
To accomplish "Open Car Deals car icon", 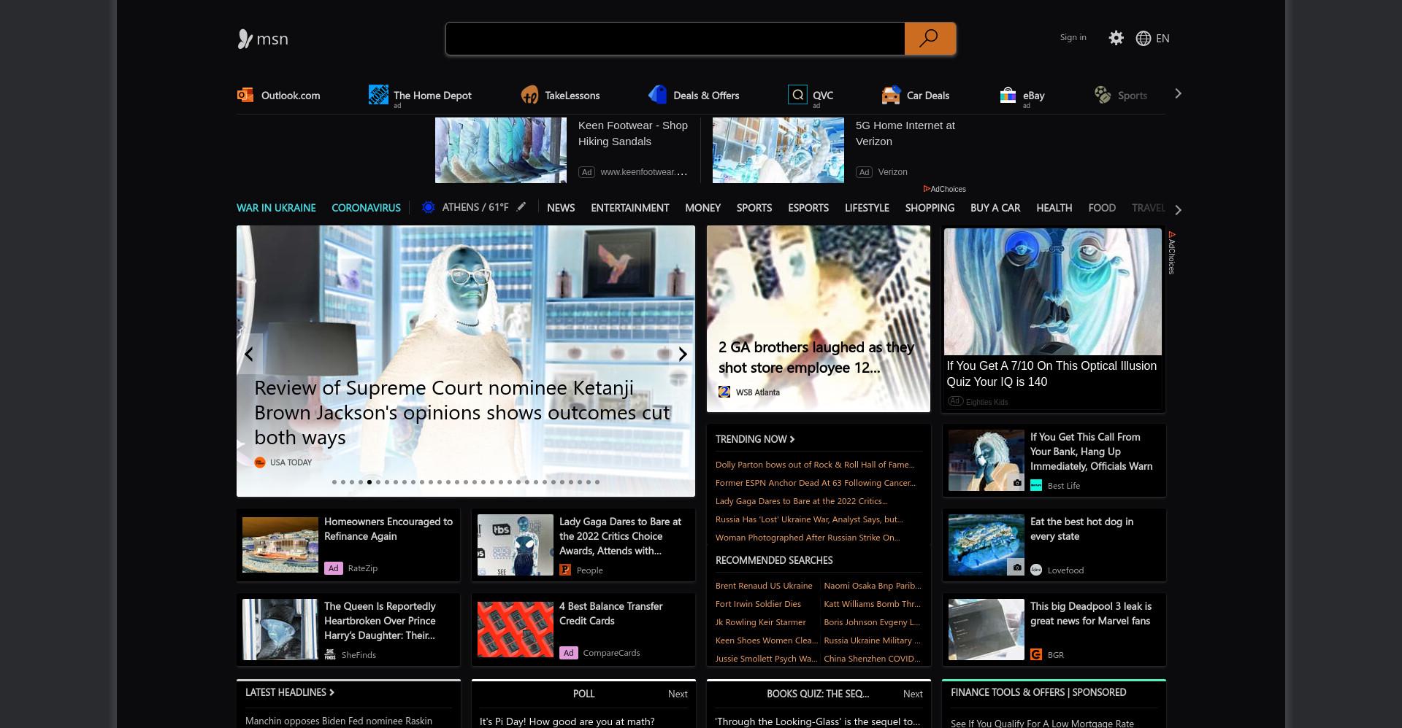I will click(891, 95).
